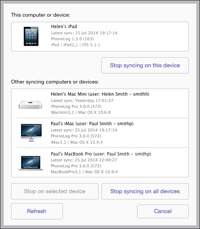Viewport: 200px width, 229px height.
Task: Stop syncing on this device
Action: (145, 65)
